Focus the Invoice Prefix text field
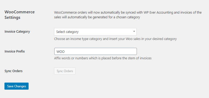209x98 pixels. [95, 51]
